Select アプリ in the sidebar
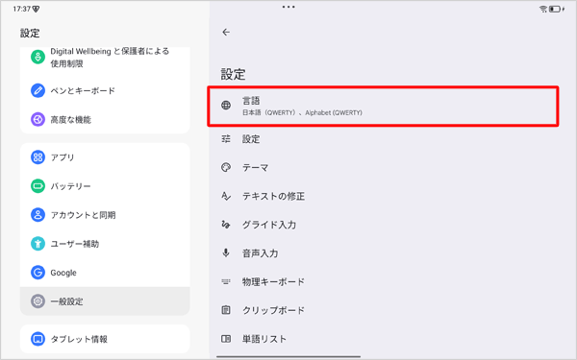The width and height of the screenshot is (577, 360). [x=105, y=157]
